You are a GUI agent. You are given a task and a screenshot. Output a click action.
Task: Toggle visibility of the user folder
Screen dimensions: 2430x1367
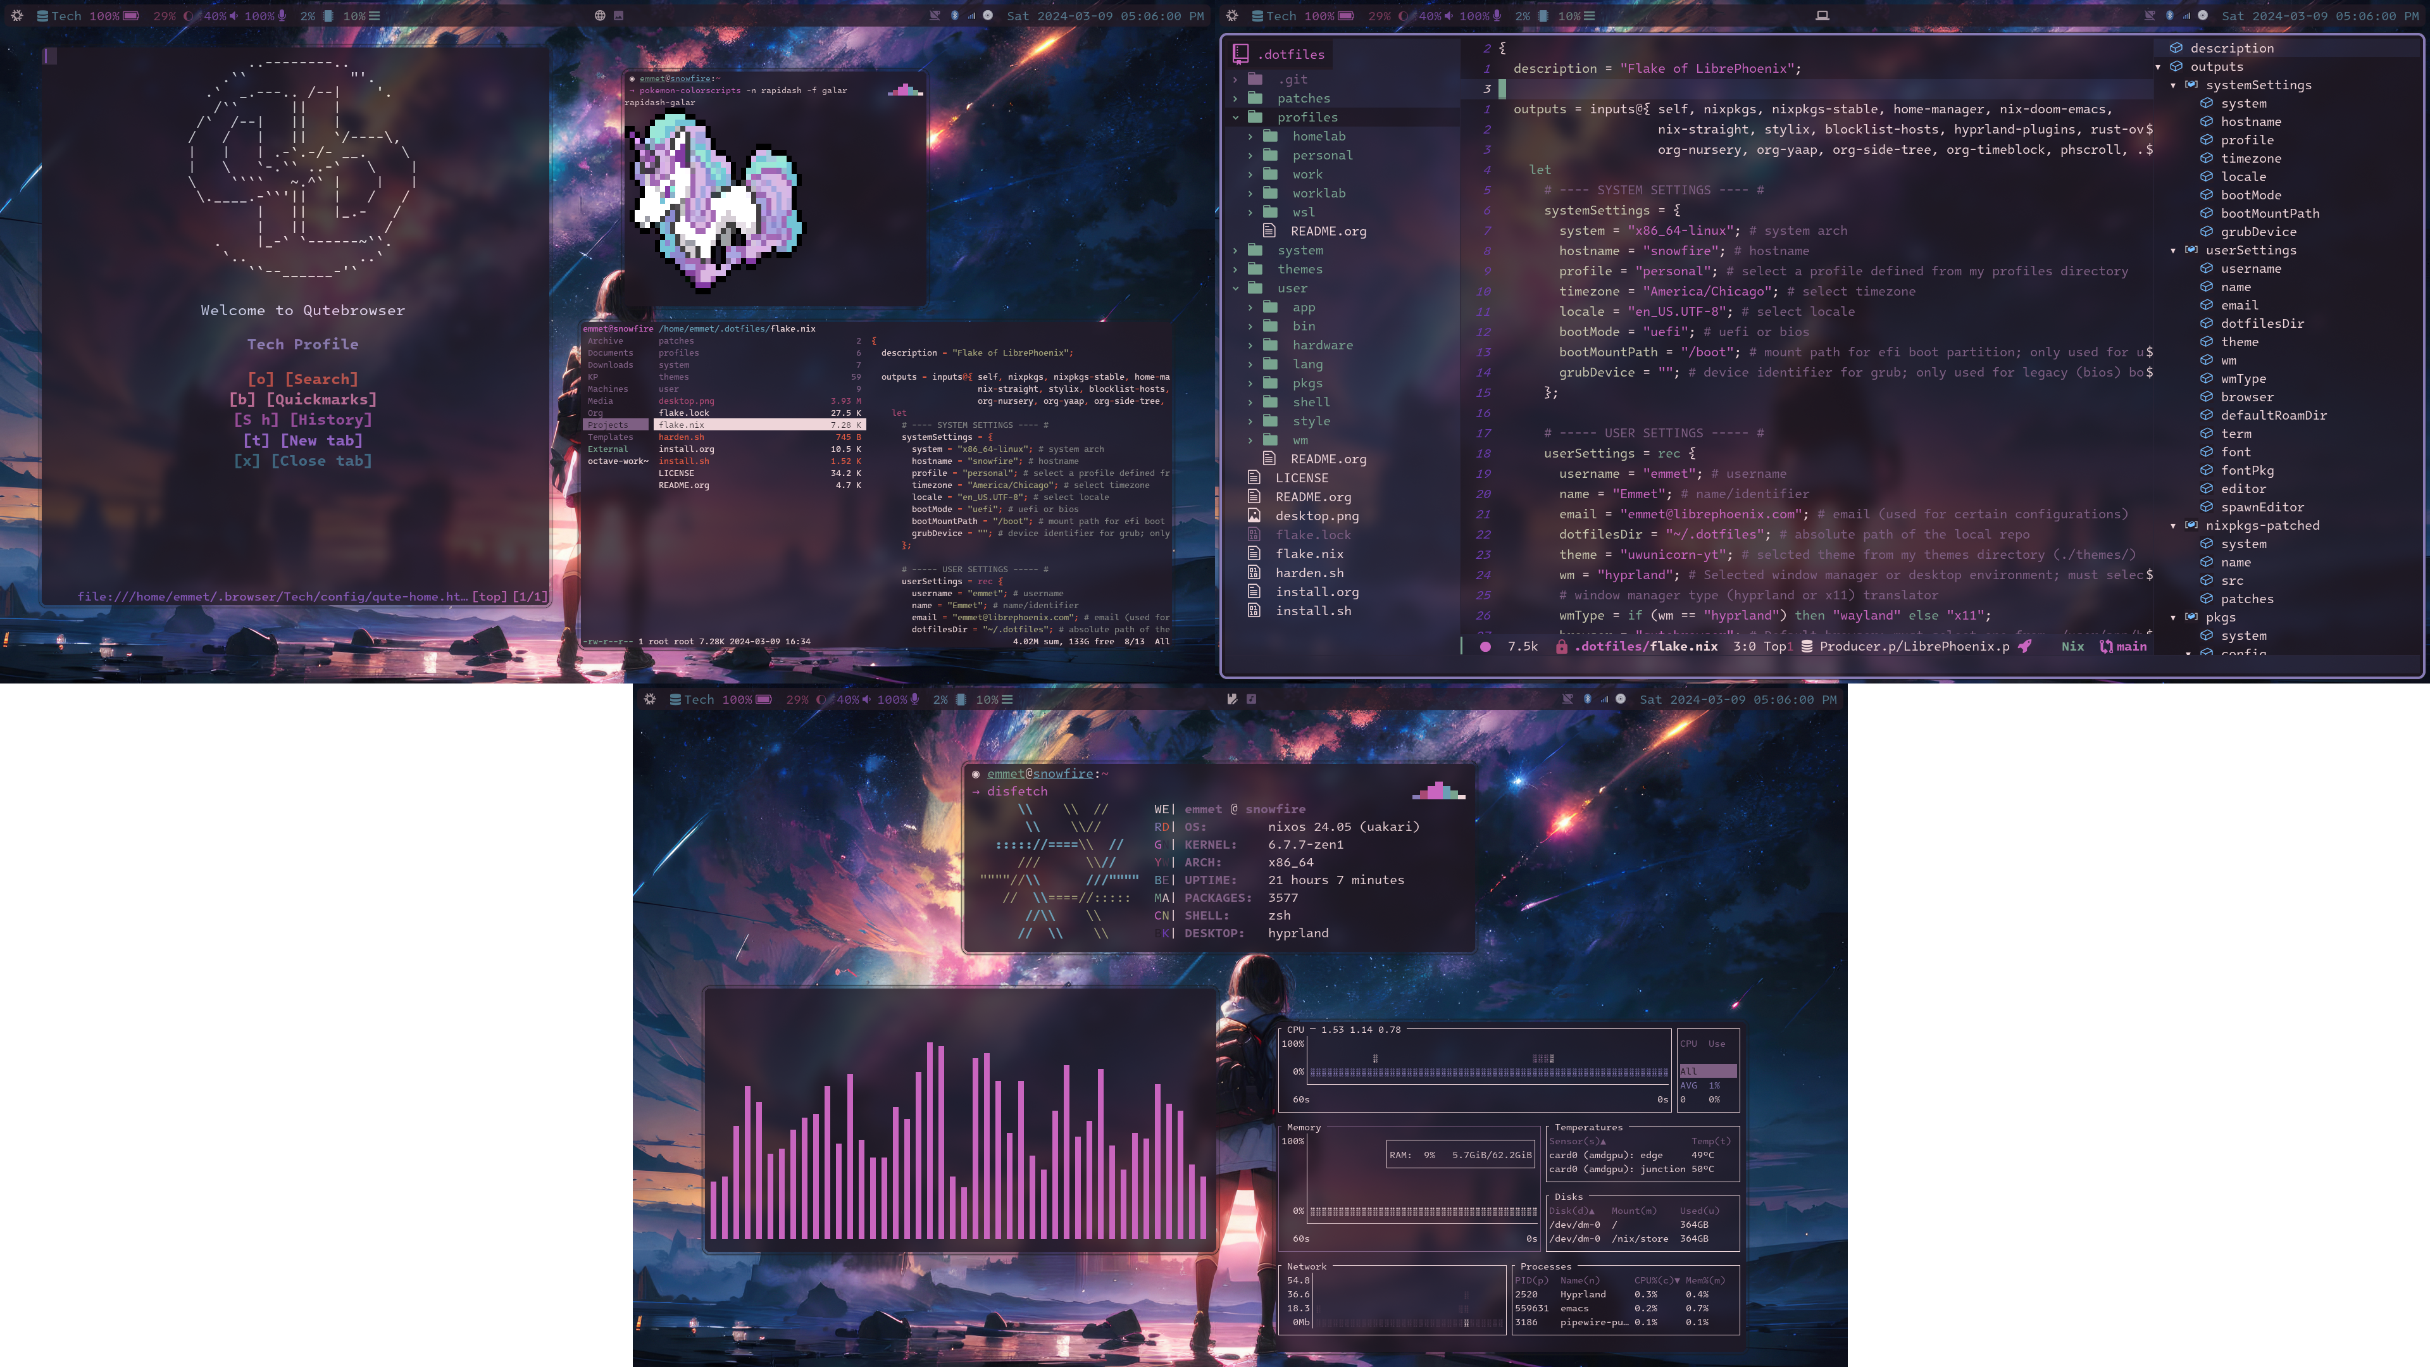1235,287
